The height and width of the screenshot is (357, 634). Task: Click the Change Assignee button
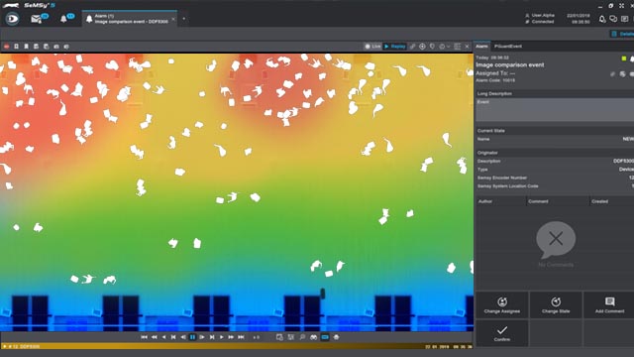[502, 305]
